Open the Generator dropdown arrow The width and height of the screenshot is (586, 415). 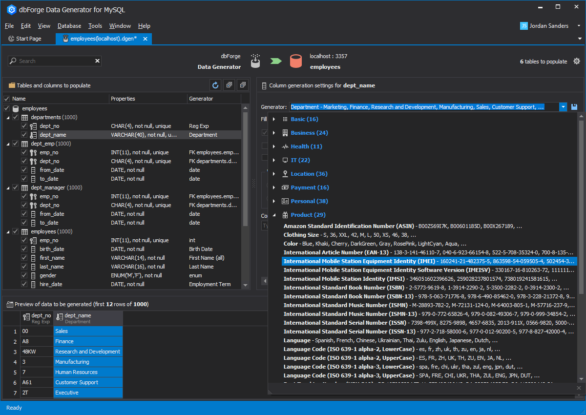563,107
